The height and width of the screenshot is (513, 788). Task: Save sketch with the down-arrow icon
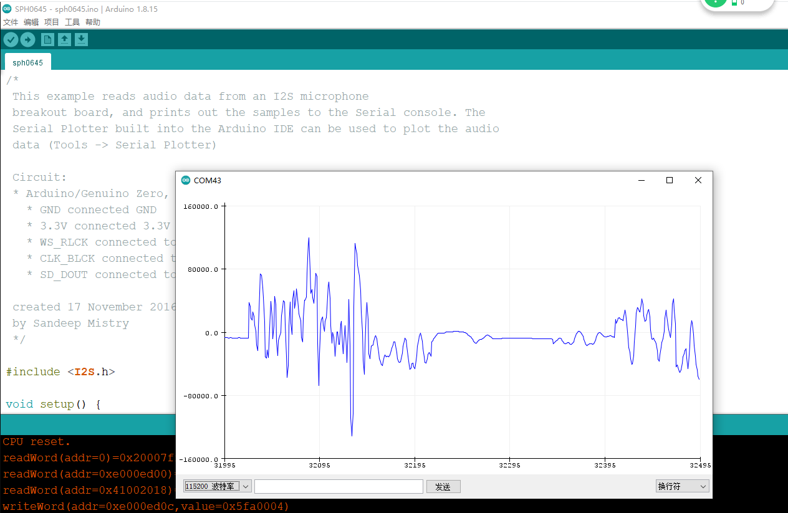(81, 40)
